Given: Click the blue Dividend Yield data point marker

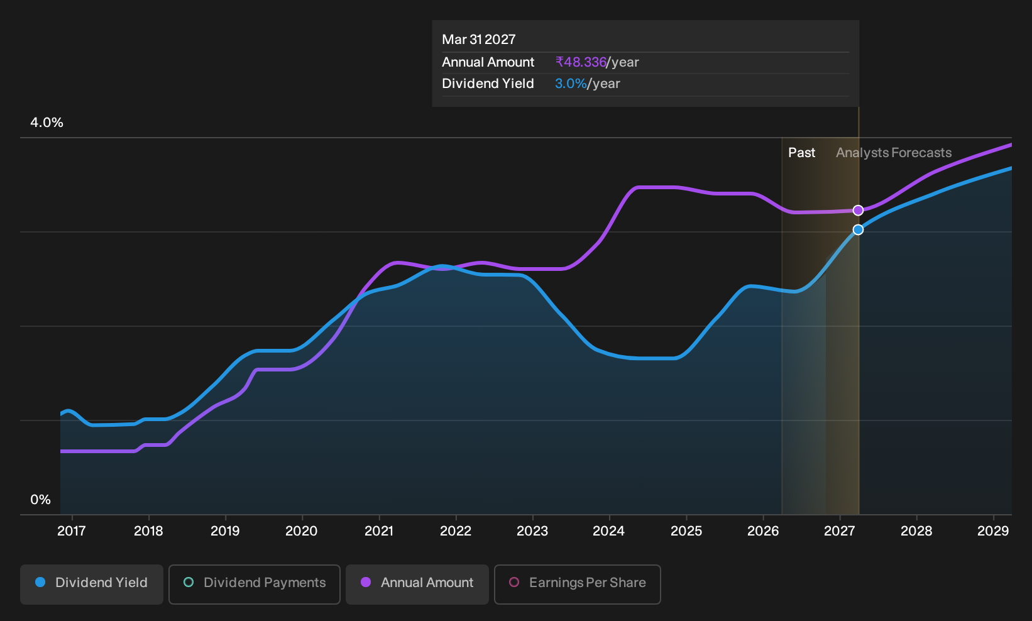Looking at the screenshot, I should coord(858,230).
